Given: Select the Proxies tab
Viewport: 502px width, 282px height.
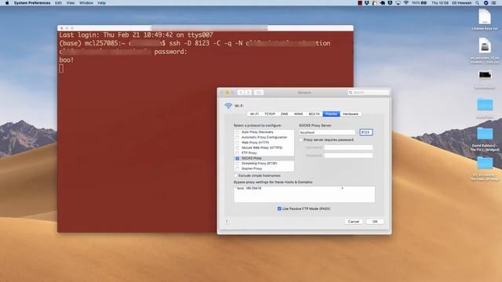Looking at the screenshot, I should pyautogui.click(x=331, y=114).
